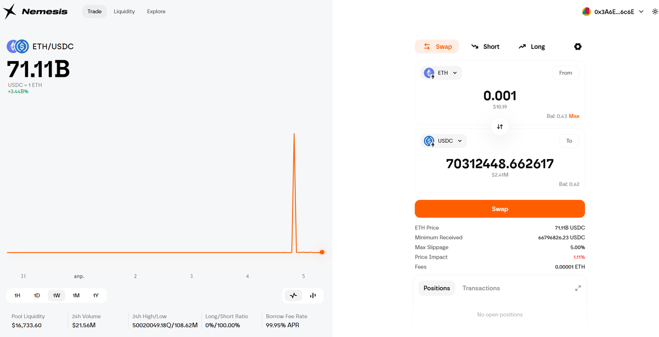Open the swap settings gear
This screenshot has width=659, height=337.
(x=578, y=47)
